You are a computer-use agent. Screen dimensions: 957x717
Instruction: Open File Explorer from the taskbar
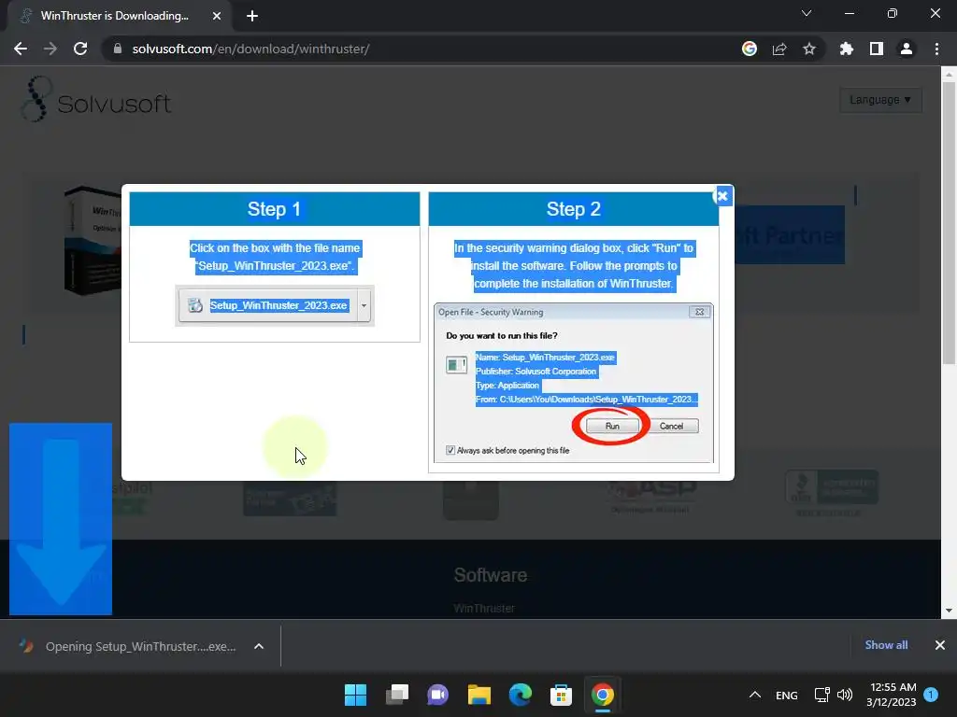(479, 695)
